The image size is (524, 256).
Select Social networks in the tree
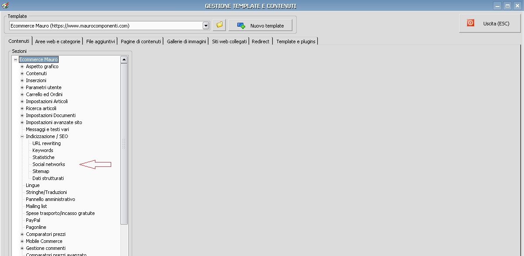pyautogui.click(x=49, y=164)
